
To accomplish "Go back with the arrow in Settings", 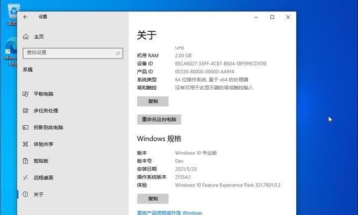I will (x=25, y=17).
